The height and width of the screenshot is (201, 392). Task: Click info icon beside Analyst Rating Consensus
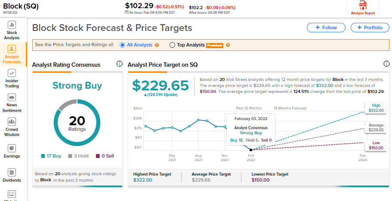point(120,64)
